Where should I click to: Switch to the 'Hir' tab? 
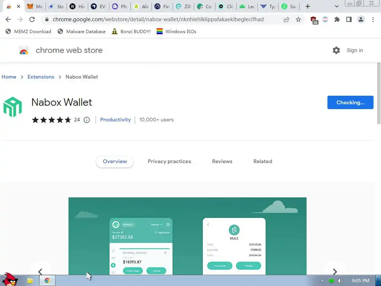[x=77, y=7]
